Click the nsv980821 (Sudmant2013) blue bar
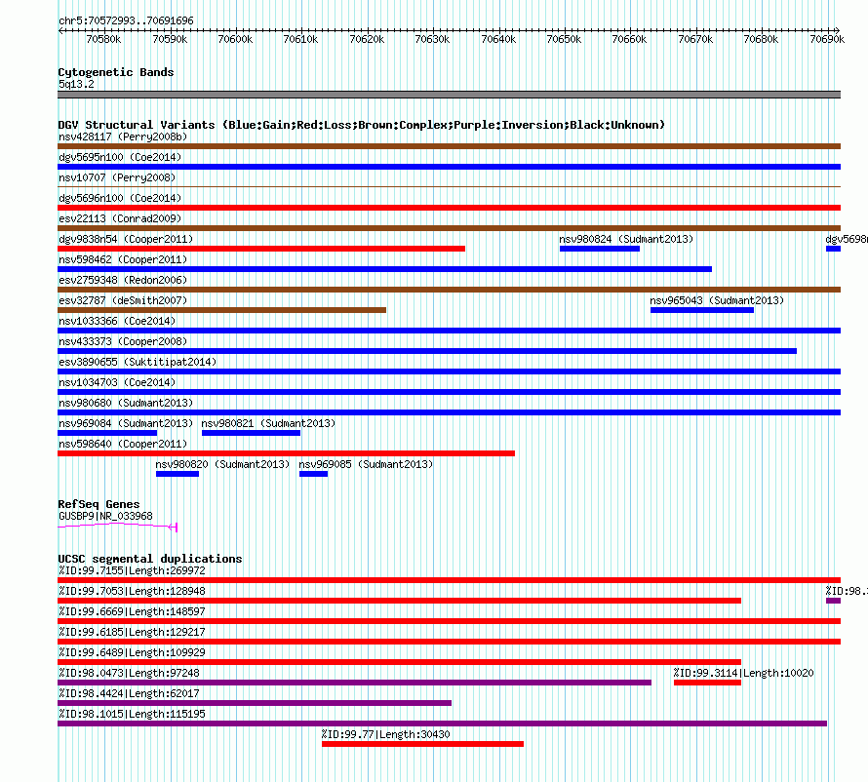868x782 pixels. (252, 433)
